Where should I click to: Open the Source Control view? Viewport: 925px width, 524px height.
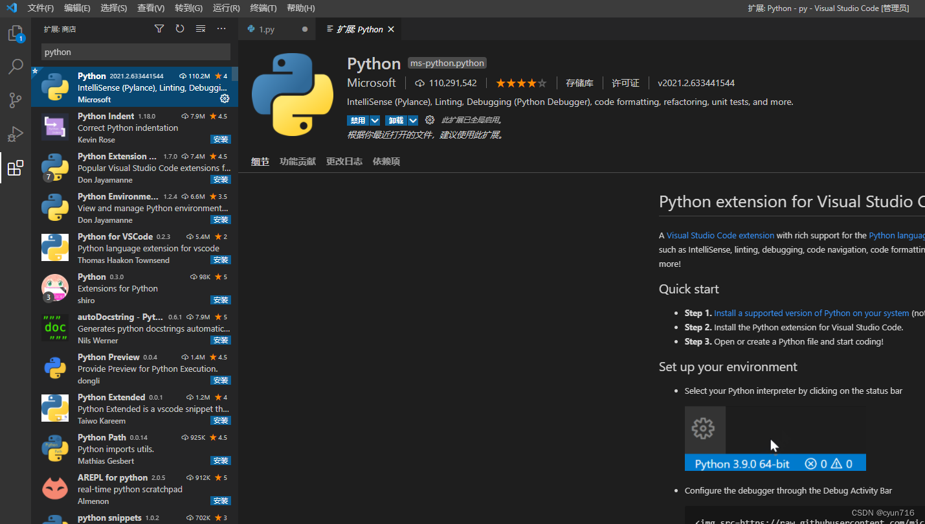tap(16, 100)
